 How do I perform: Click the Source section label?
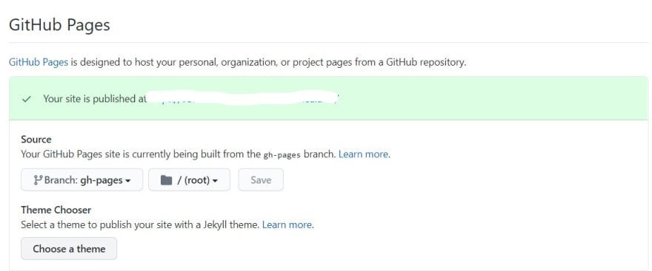click(x=36, y=140)
